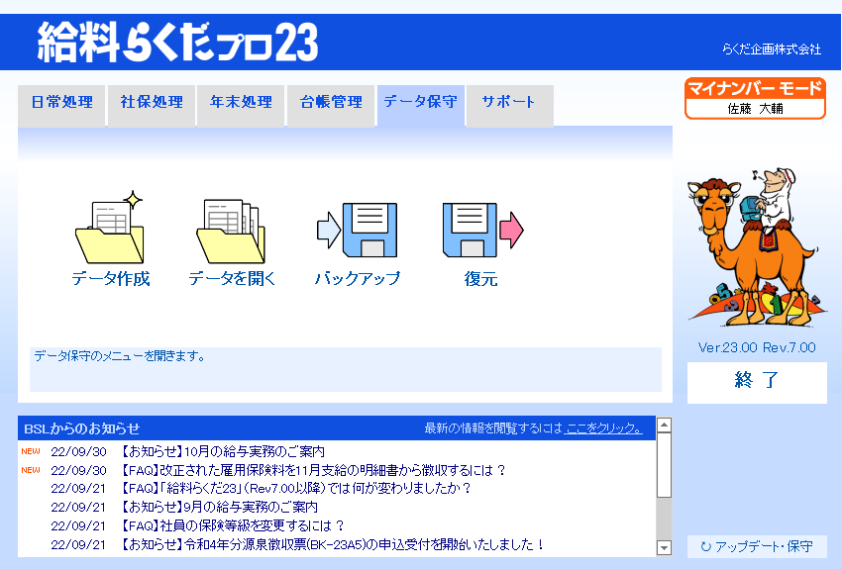Click the アップデート・保守 button

click(757, 546)
